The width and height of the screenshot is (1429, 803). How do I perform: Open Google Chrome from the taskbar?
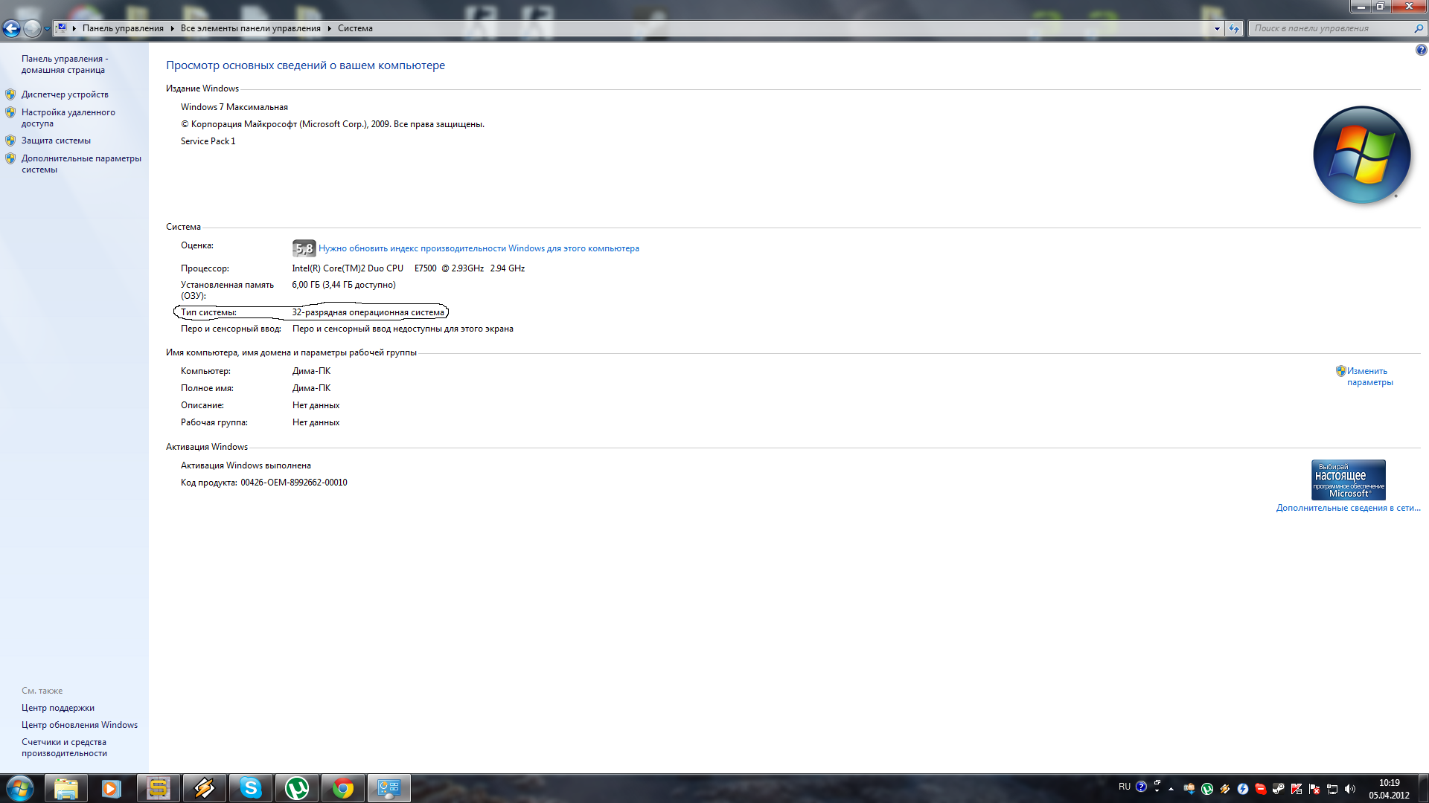(x=343, y=788)
